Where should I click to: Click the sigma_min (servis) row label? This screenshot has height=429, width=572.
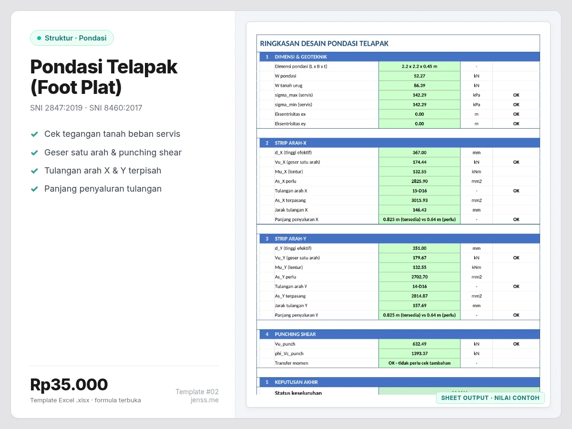tap(293, 104)
